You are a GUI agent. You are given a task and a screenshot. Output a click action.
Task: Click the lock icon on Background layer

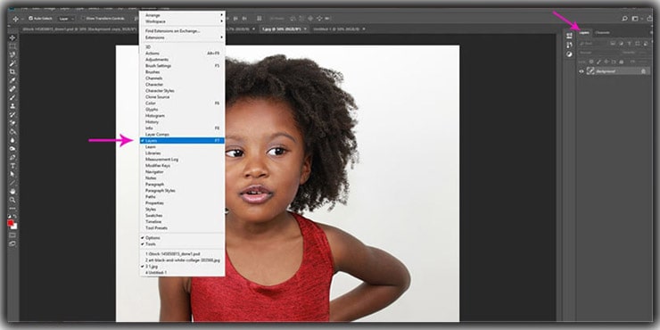644,71
